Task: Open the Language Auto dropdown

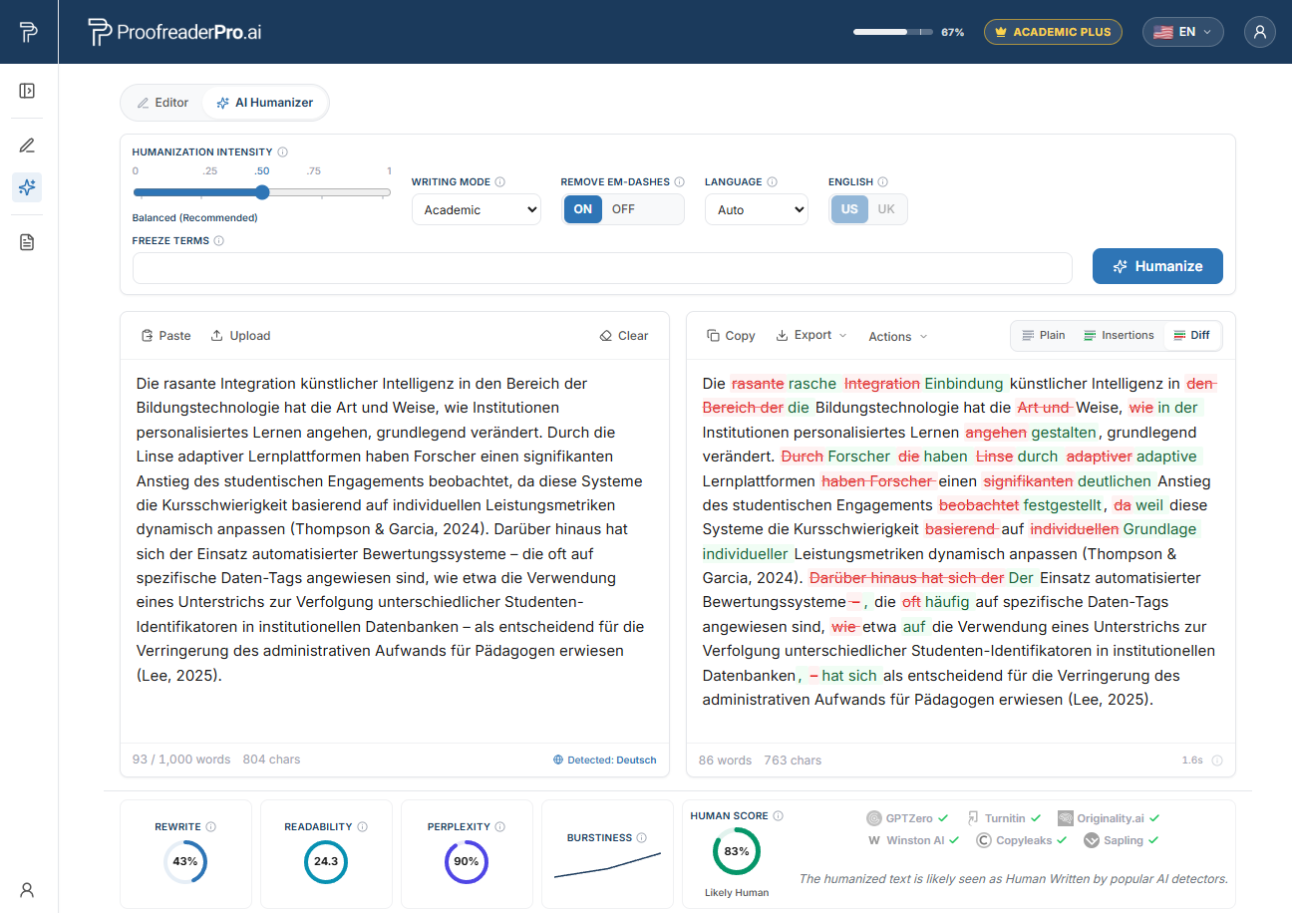Action: click(x=757, y=209)
